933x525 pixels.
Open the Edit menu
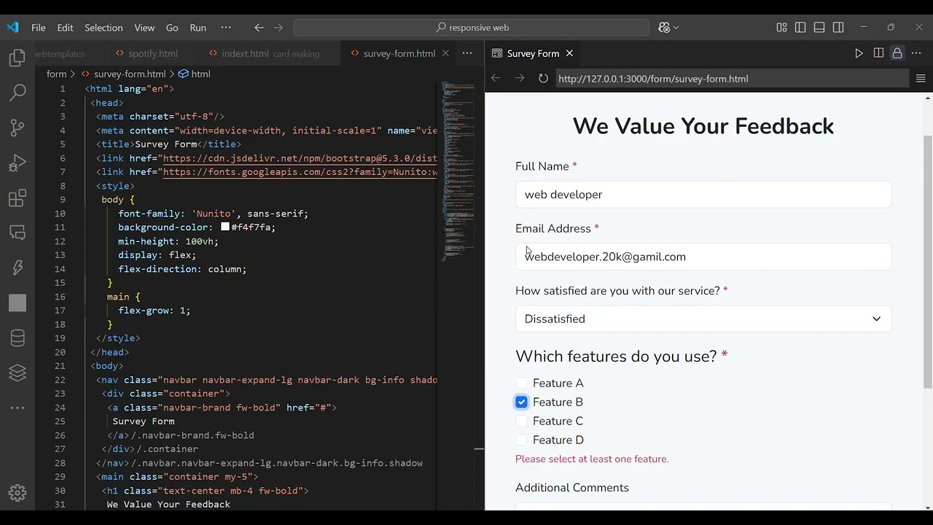65,28
